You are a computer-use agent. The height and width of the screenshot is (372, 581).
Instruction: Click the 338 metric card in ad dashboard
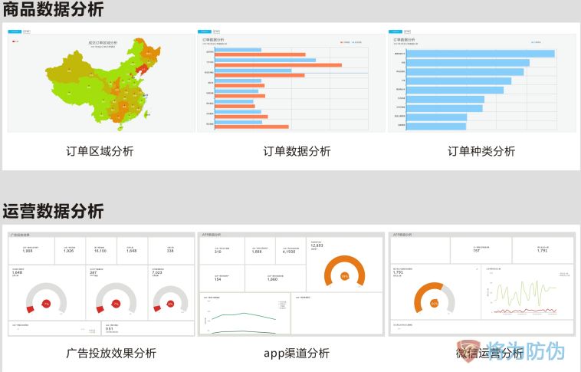(169, 249)
